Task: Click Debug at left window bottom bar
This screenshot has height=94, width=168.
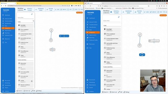Action: pyautogui.click(x=39, y=91)
